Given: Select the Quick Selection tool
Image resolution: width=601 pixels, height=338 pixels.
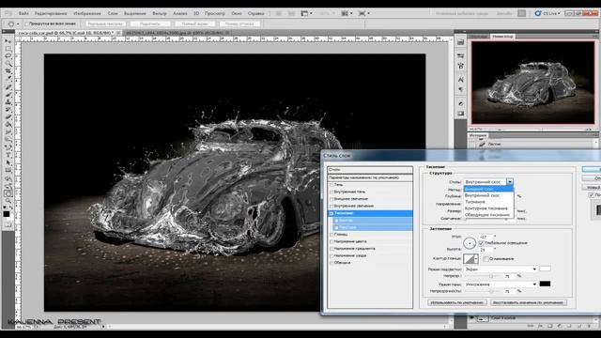Looking at the screenshot, I should [8, 64].
